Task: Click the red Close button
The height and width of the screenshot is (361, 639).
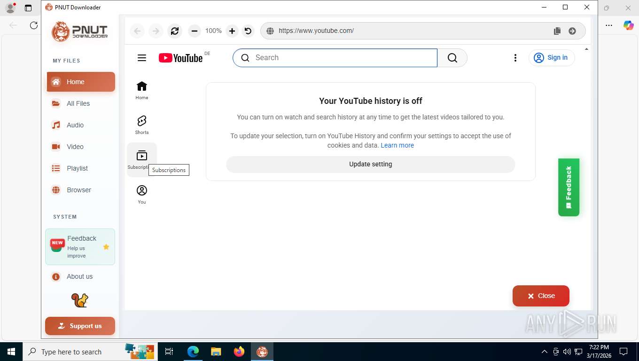Action: click(541, 296)
